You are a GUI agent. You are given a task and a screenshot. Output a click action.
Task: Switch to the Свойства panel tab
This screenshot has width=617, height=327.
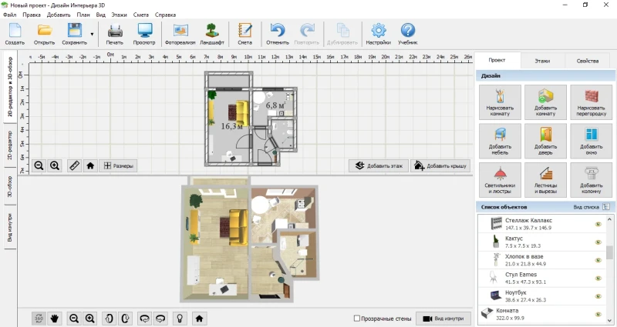coord(588,61)
